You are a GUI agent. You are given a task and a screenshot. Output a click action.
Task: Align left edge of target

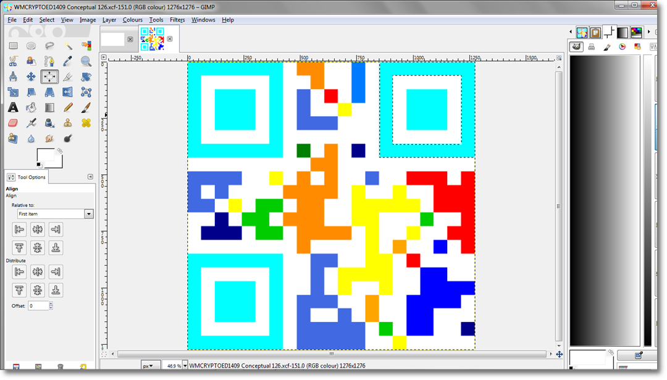pyautogui.click(x=19, y=230)
